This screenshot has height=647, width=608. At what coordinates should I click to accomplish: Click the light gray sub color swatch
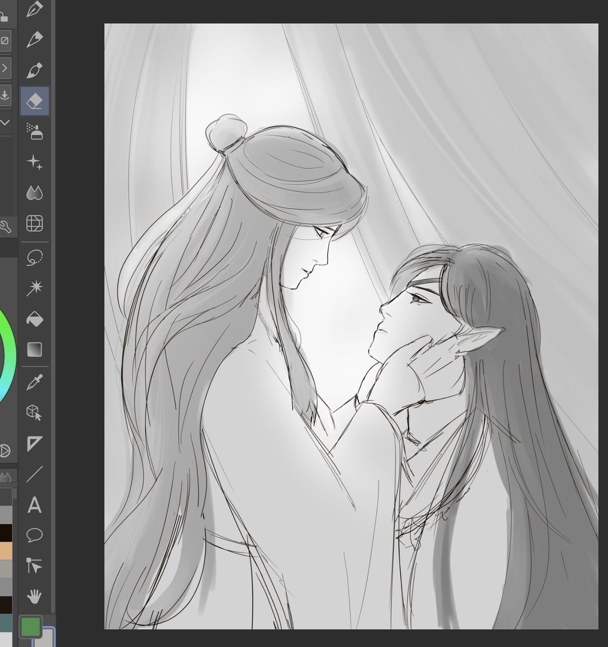point(47,639)
